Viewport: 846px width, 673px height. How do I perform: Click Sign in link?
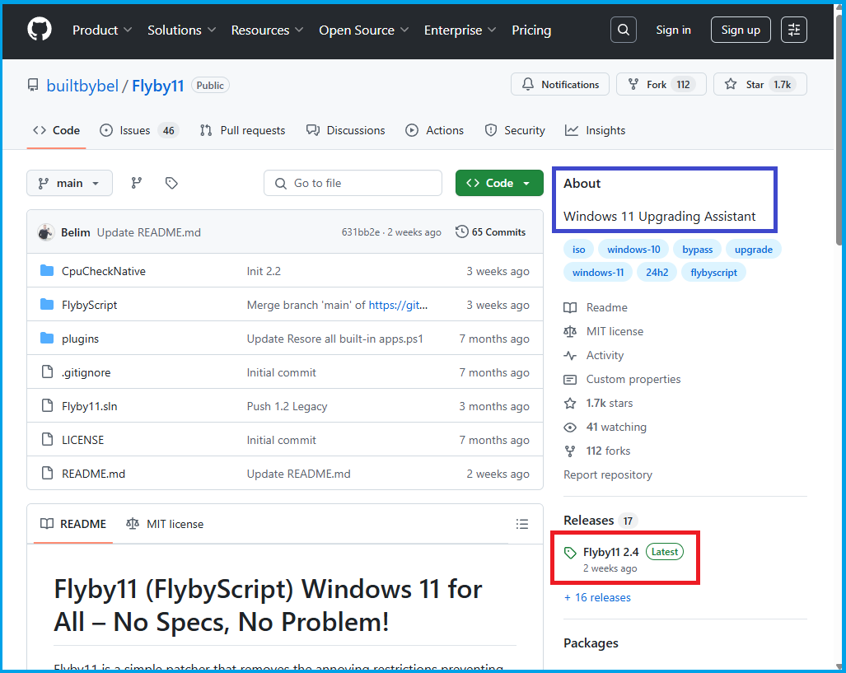[x=673, y=30]
